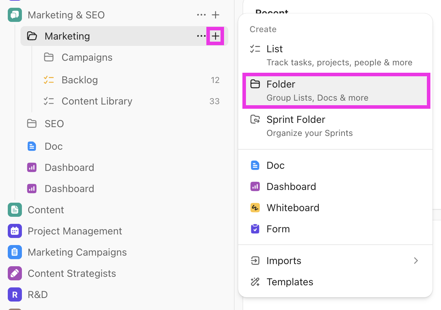441x310 pixels.
Task: Open the Dashboard icon beside Marketing & SEO's Doc
Action: 31,167
